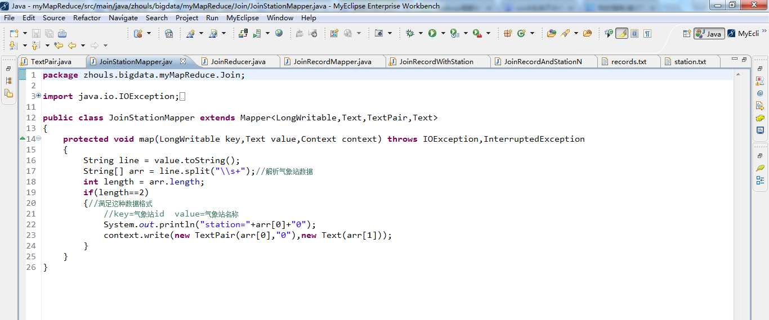Toggle Mark Occurrences highlighter button
The height and width of the screenshot is (320, 769).
(622, 33)
